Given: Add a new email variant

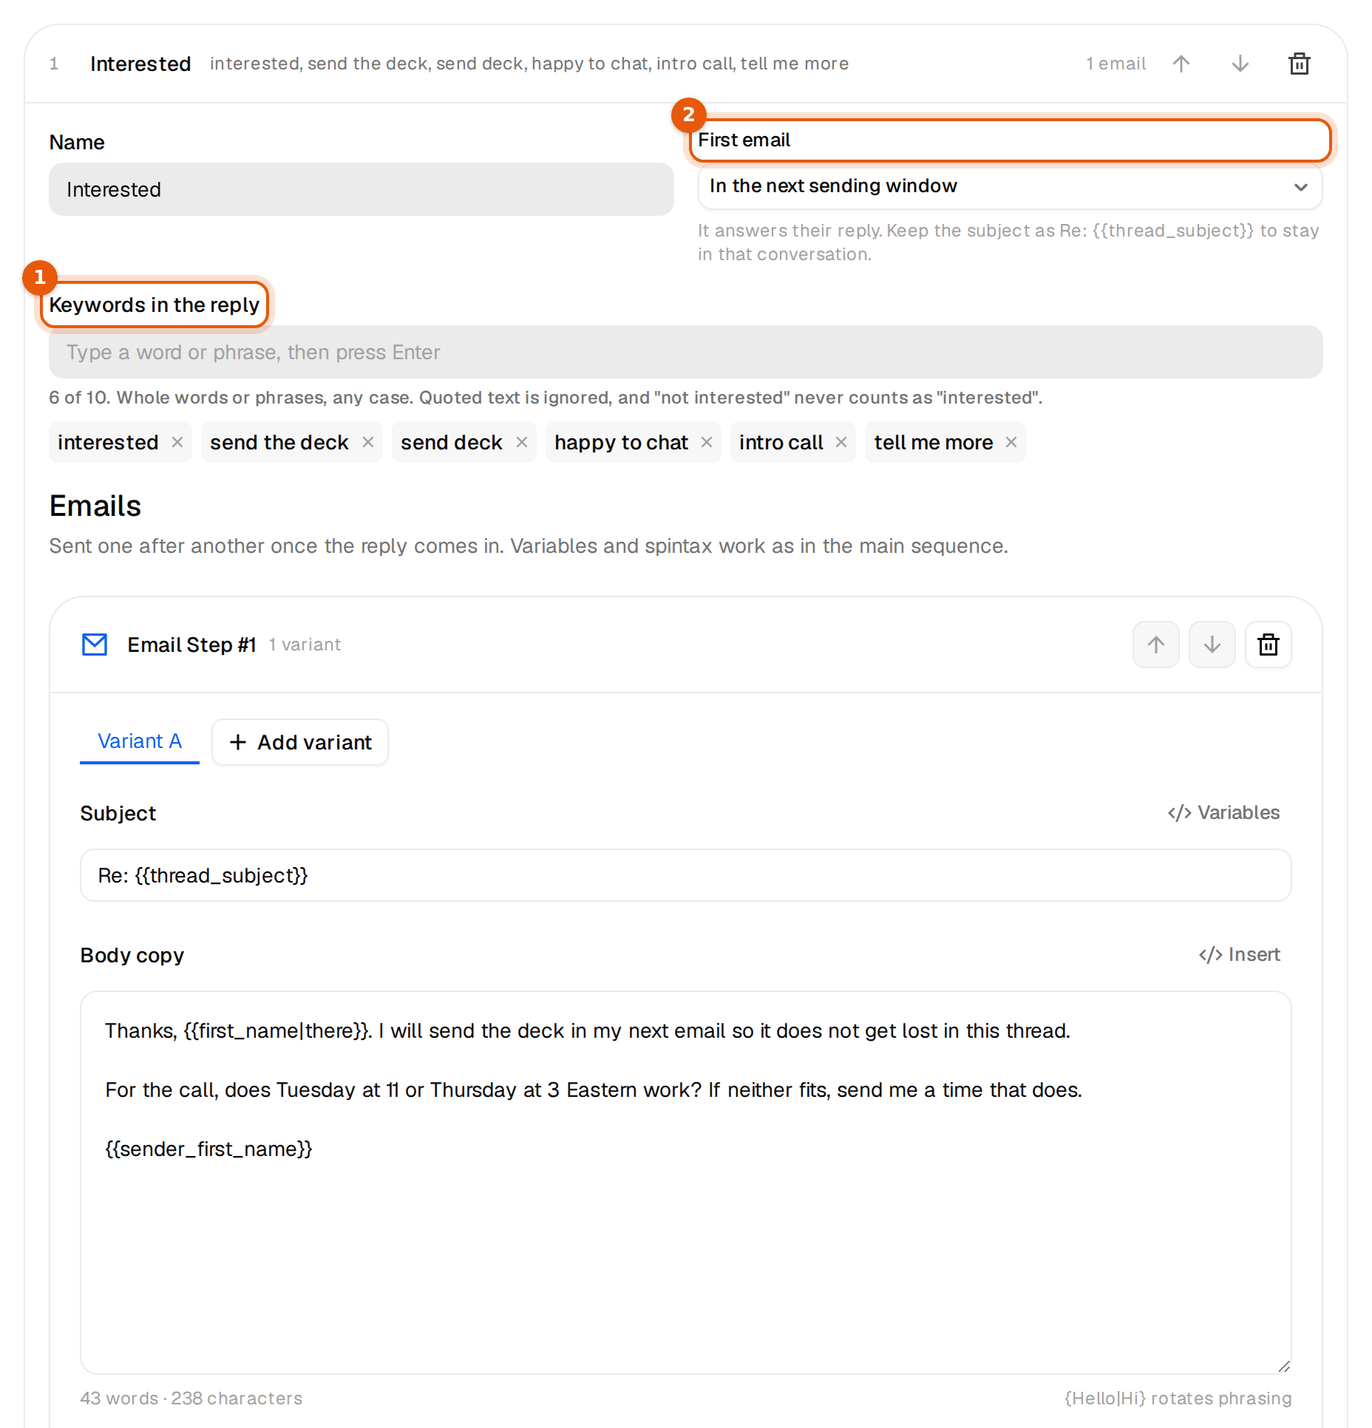Looking at the screenshot, I should point(300,742).
